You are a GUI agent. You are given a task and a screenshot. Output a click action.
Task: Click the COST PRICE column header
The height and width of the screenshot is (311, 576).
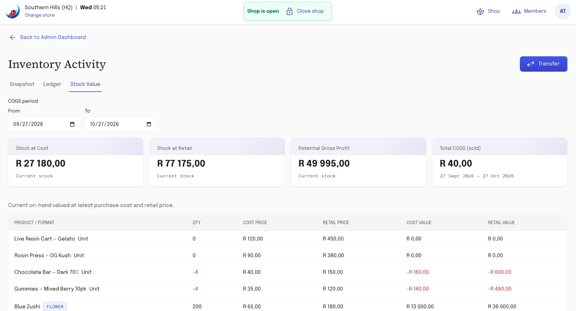point(255,223)
